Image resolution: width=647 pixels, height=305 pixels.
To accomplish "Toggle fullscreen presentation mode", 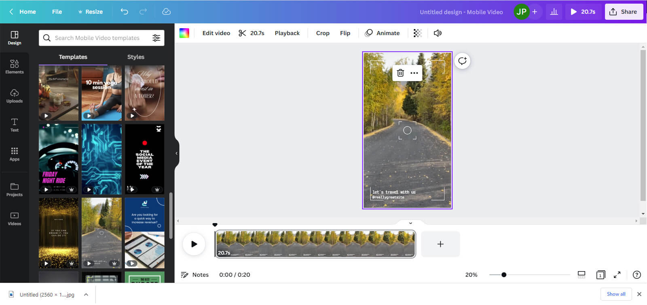I will pos(617,275).
